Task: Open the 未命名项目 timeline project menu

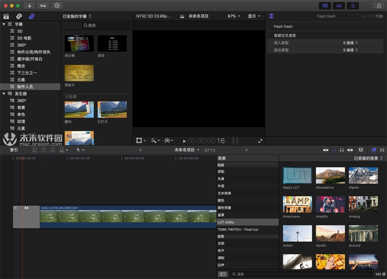Action: (x=187, y=150)
